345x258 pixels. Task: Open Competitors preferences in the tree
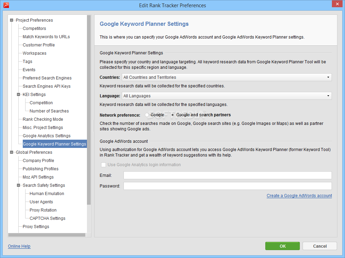point(34,29)
